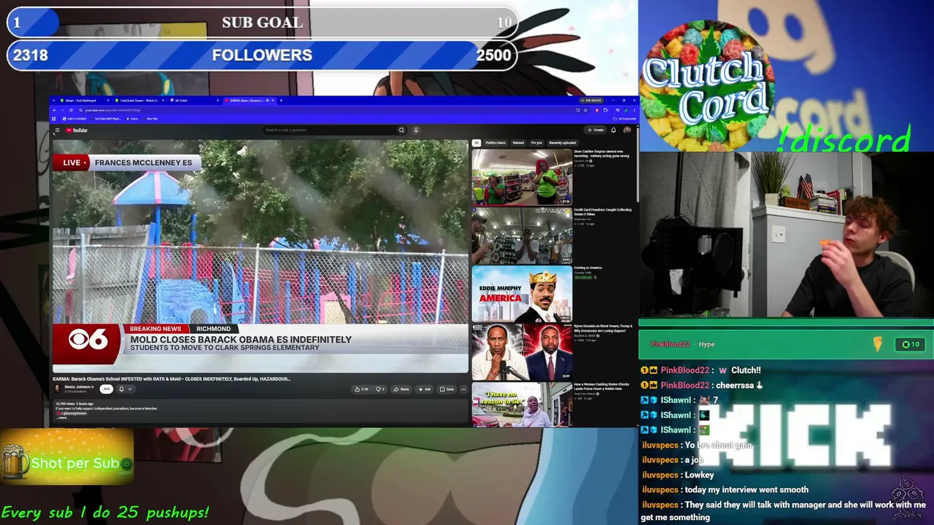Reload the page in the browser
The height and width of the screenshot is (525, 934).
pyautogui.click(x=71, y=110)
